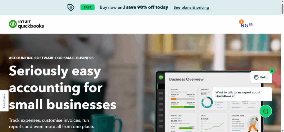284x132 pixels.
Task: Open the NG country selector
Action: point(244,26)
